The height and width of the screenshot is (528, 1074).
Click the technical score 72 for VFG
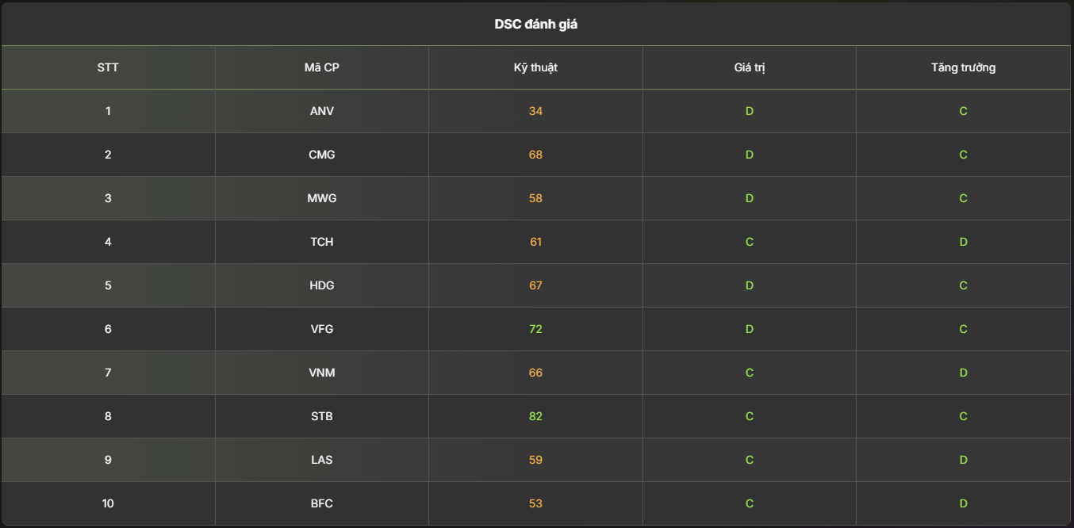coord(535,329)
